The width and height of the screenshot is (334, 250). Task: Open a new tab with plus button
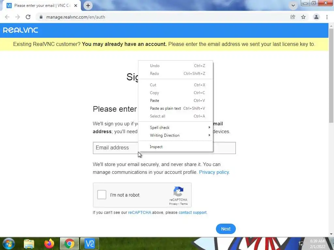tap(88, 6)
